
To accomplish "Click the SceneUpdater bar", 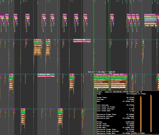I will pos(150,18).
